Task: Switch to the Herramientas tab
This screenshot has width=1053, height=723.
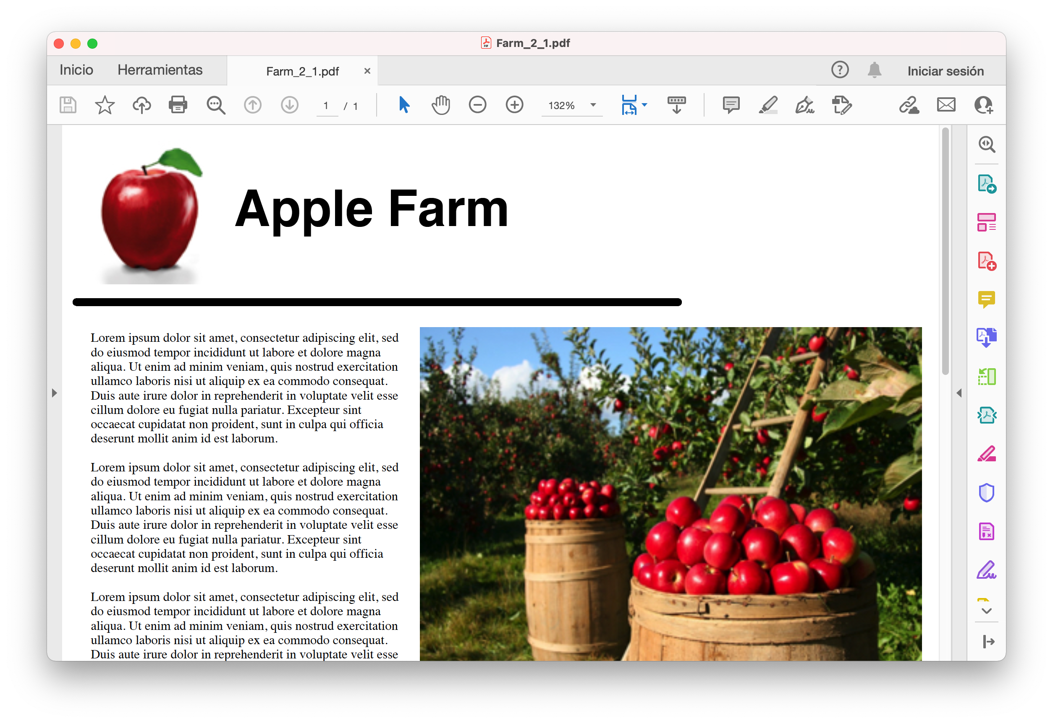Action: coord(160,70)
